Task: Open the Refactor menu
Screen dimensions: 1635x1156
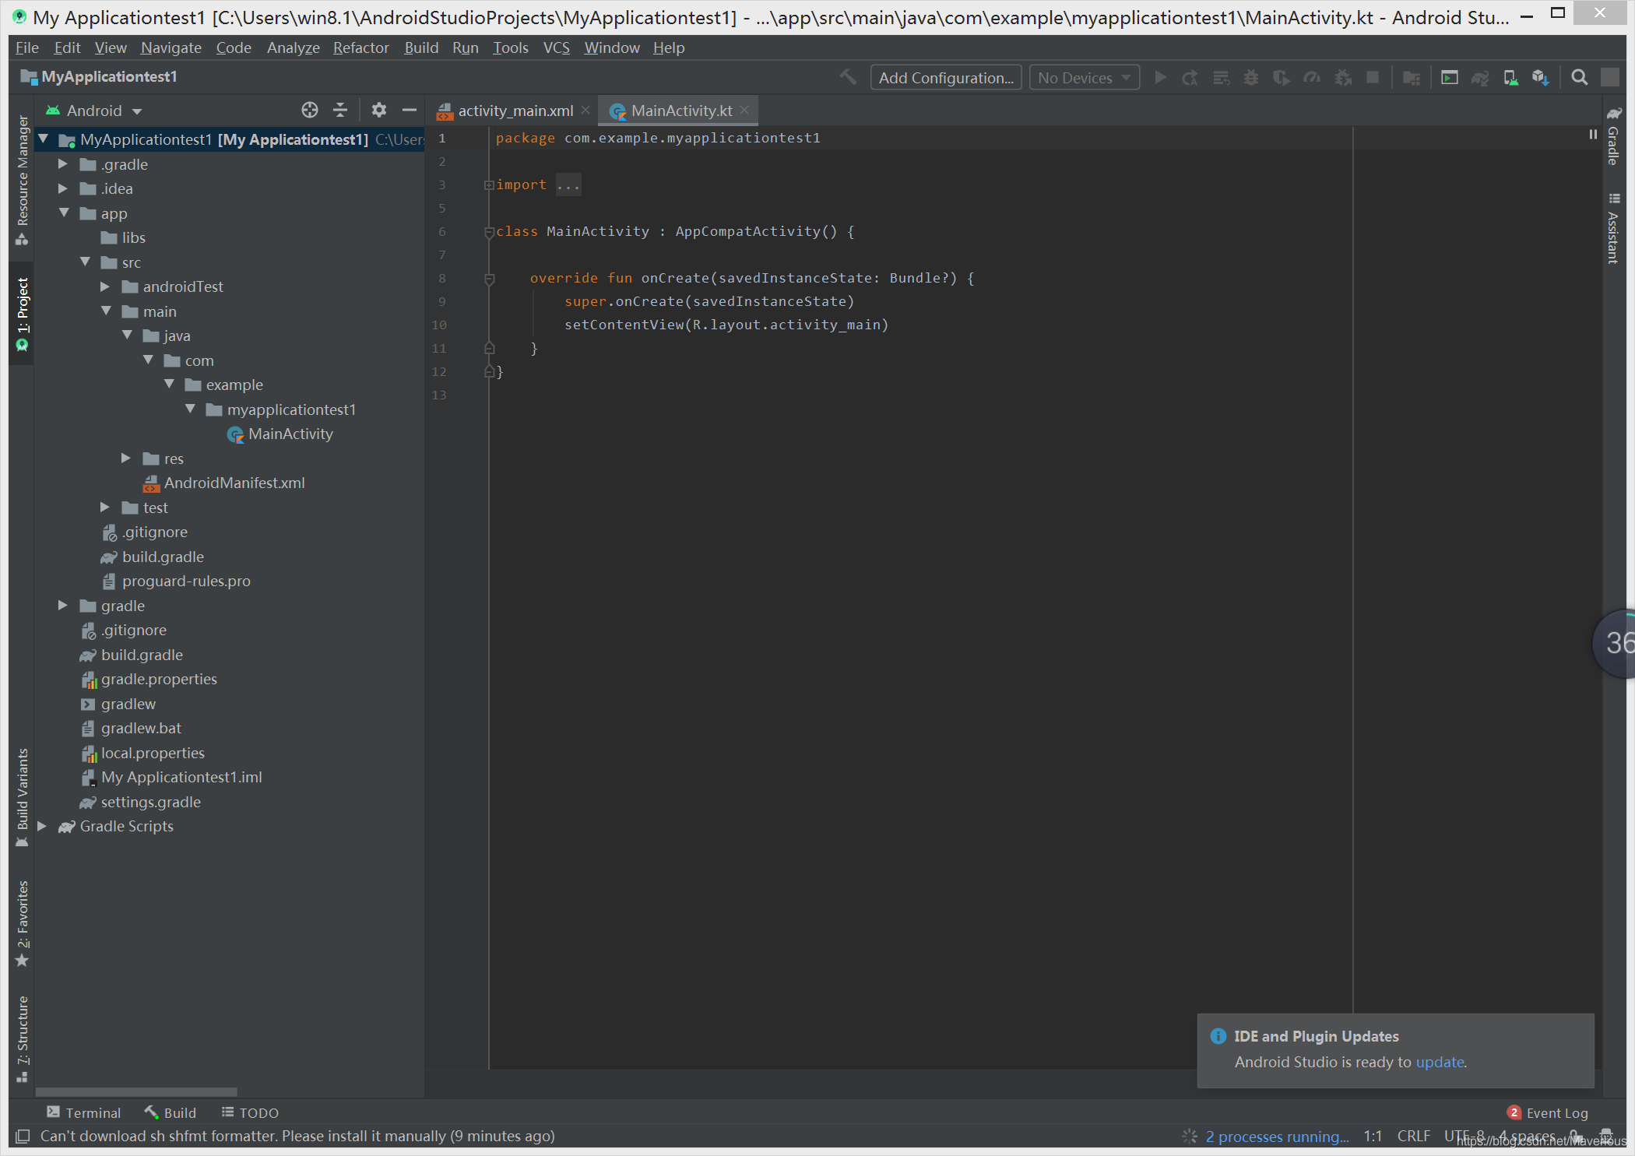Action: 360,47
